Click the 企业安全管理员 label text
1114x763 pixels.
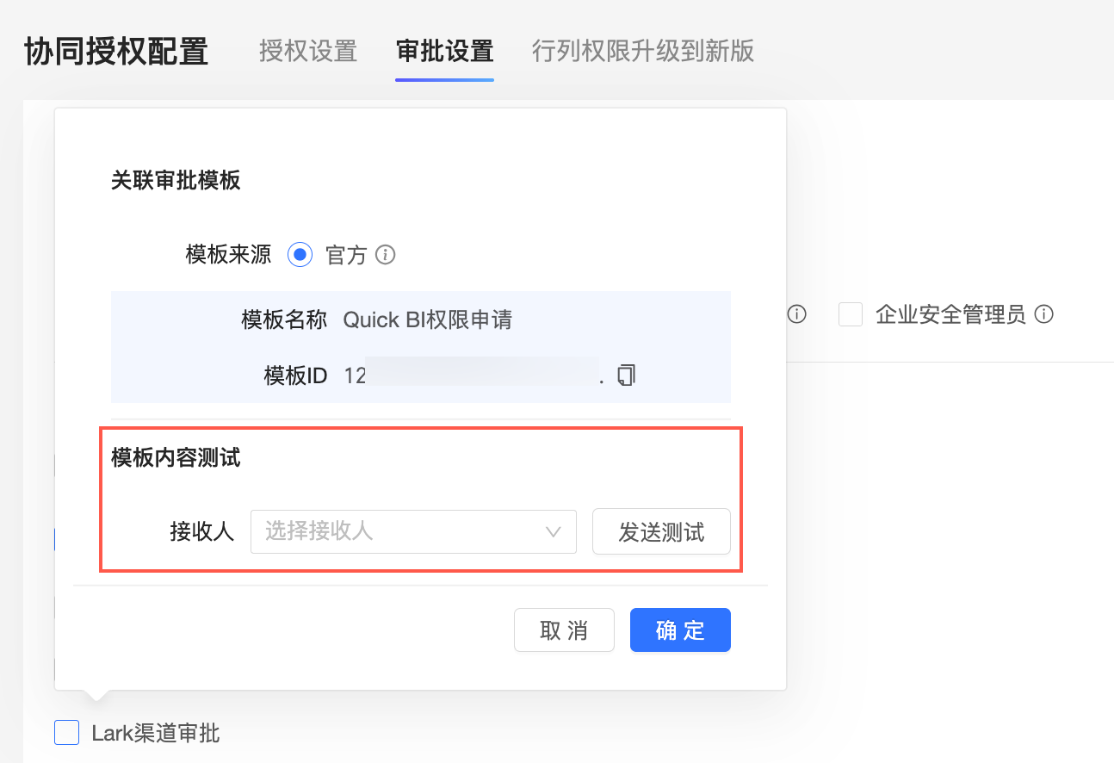pyautogui.click(x=950, y=314)
